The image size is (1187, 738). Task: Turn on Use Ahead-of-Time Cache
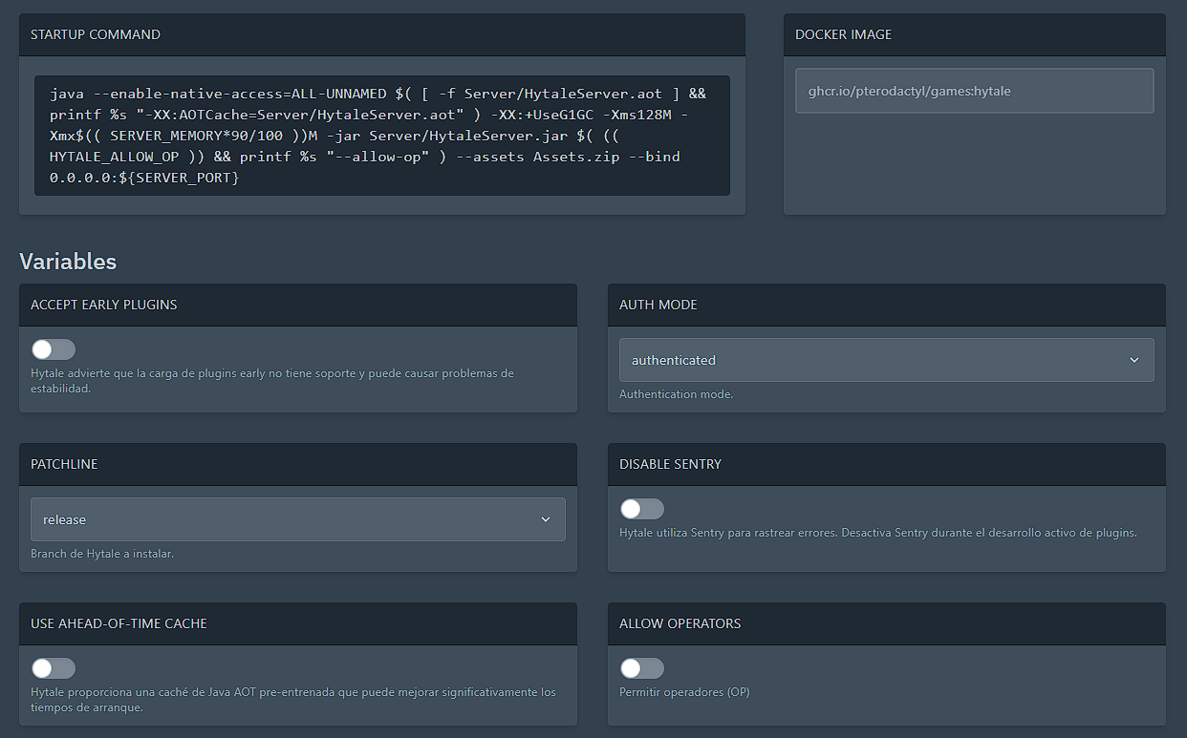53,667
